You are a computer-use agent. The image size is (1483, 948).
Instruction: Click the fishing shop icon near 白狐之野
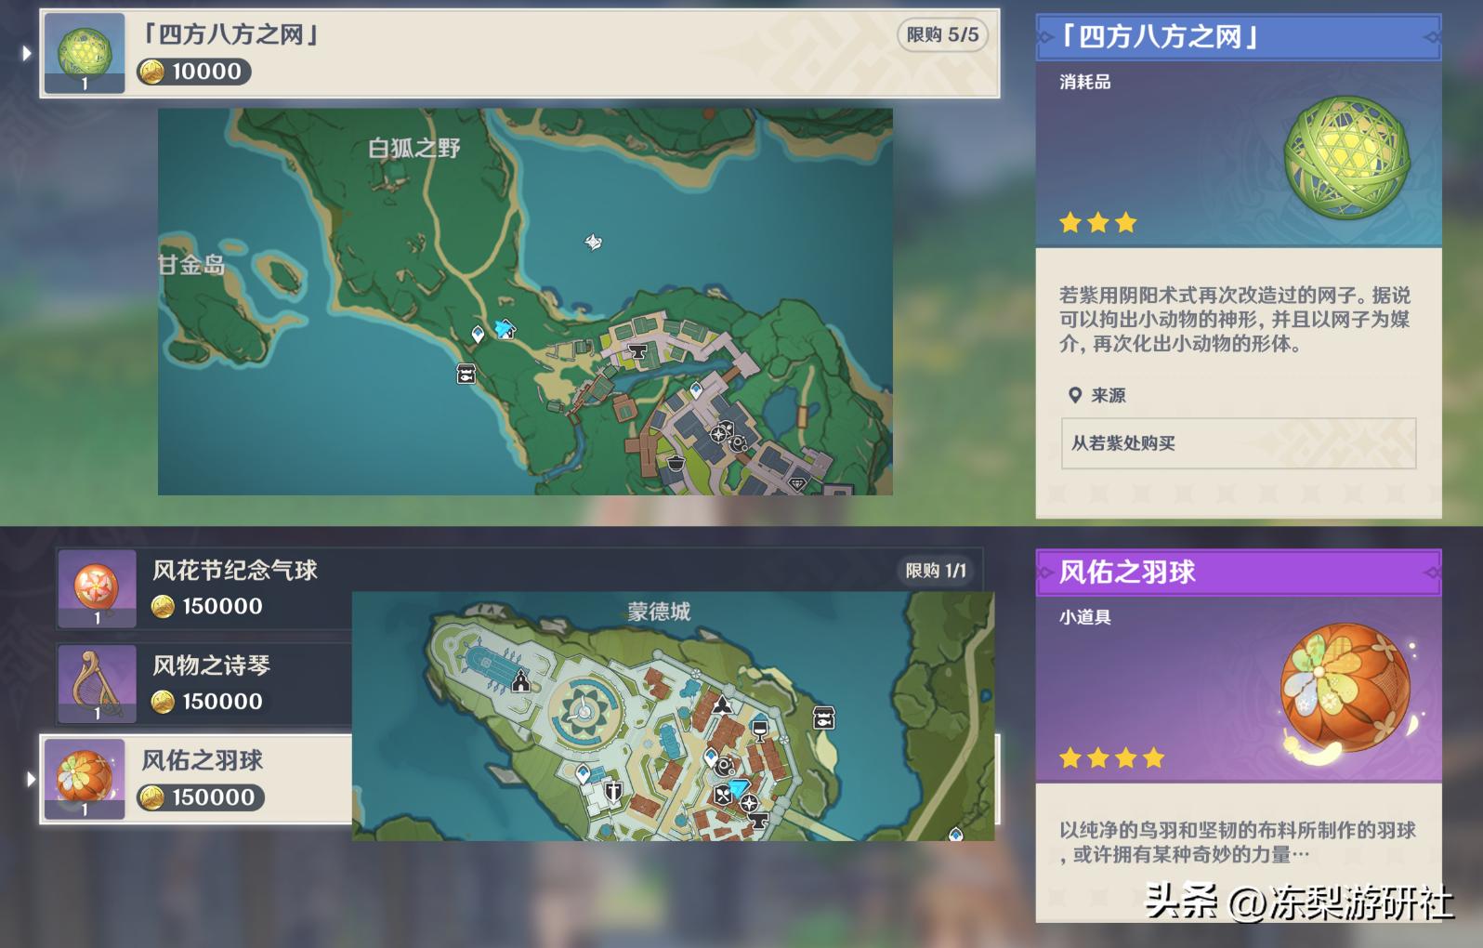click(x=466, y=374)
